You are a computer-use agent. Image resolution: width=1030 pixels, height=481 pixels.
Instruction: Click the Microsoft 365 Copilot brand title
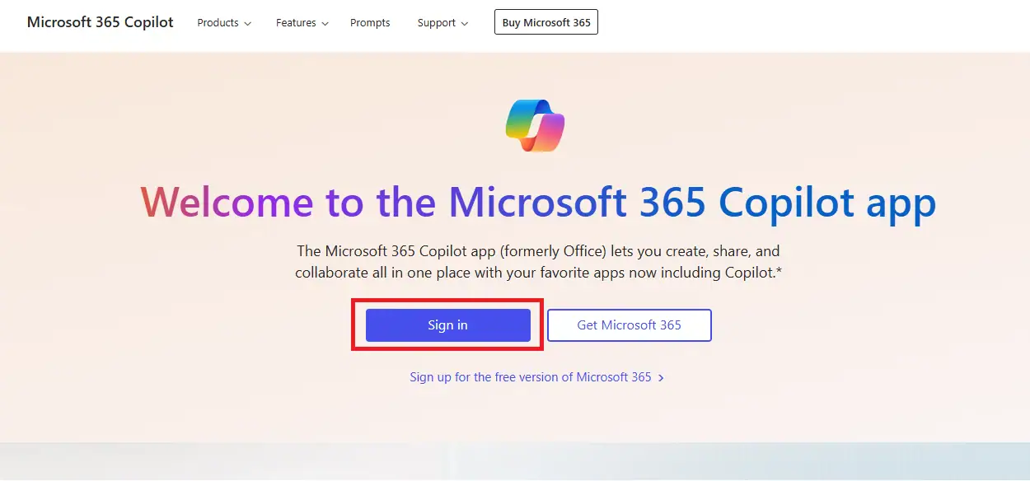pos(100,22)
